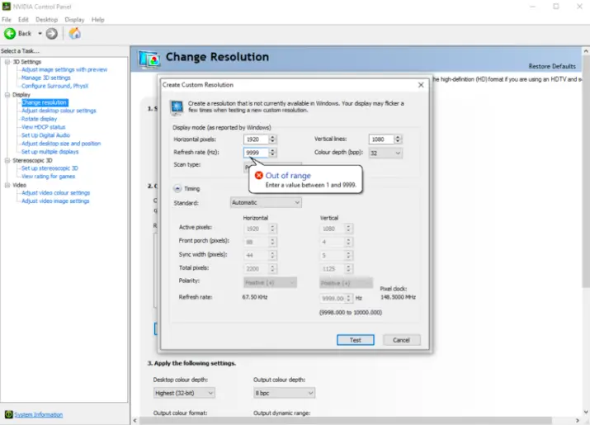The width and height of the screenshot is (590, 425).
Task: Click the scroll-right arrow of main panel
Action: pyautogui.click(x=578, y=421)
